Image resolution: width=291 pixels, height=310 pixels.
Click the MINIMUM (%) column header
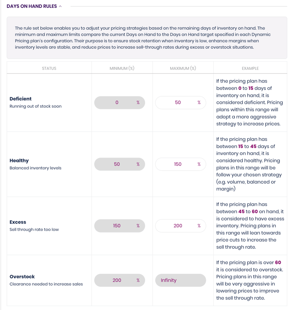pos(122,68)
